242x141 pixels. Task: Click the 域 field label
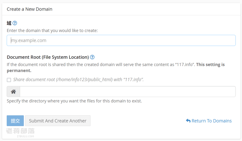9,23
